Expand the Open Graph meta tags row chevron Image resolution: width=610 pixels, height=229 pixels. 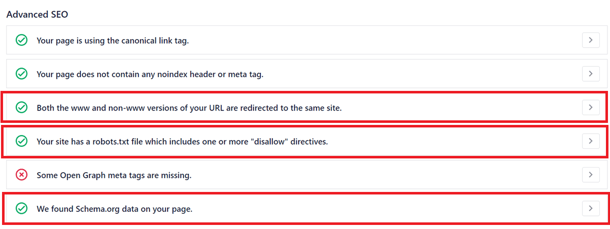point(591,175)
